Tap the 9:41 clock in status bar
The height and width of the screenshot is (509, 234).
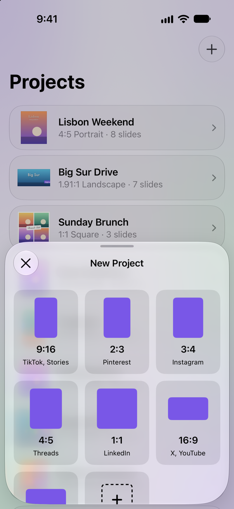(47, 19)
